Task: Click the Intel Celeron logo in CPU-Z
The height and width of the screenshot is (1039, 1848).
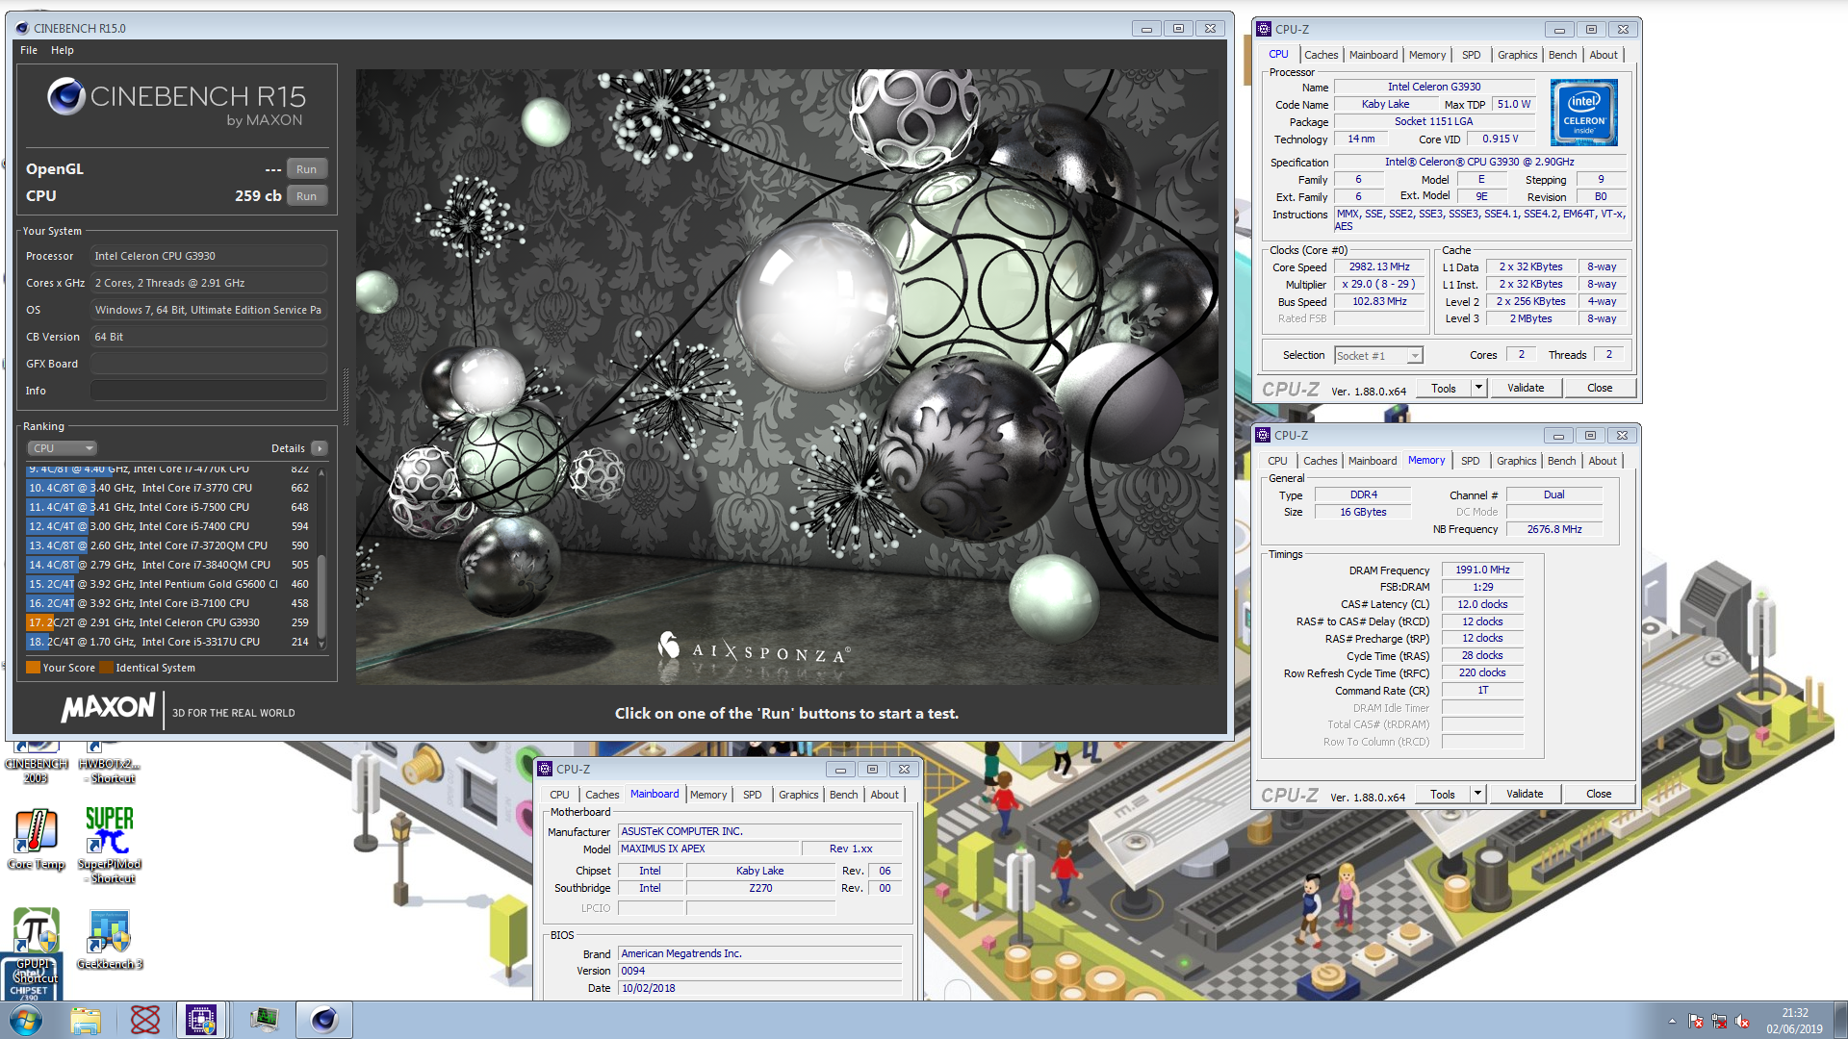Action: 1584,113
